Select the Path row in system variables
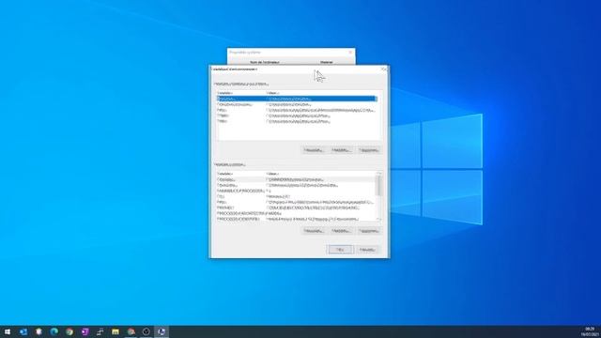Viewport: 601px width, 338px height. (x=297, y=203)
